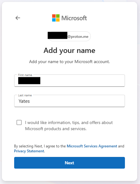Open the Privacy Statement link

click(x=29, y=151)
